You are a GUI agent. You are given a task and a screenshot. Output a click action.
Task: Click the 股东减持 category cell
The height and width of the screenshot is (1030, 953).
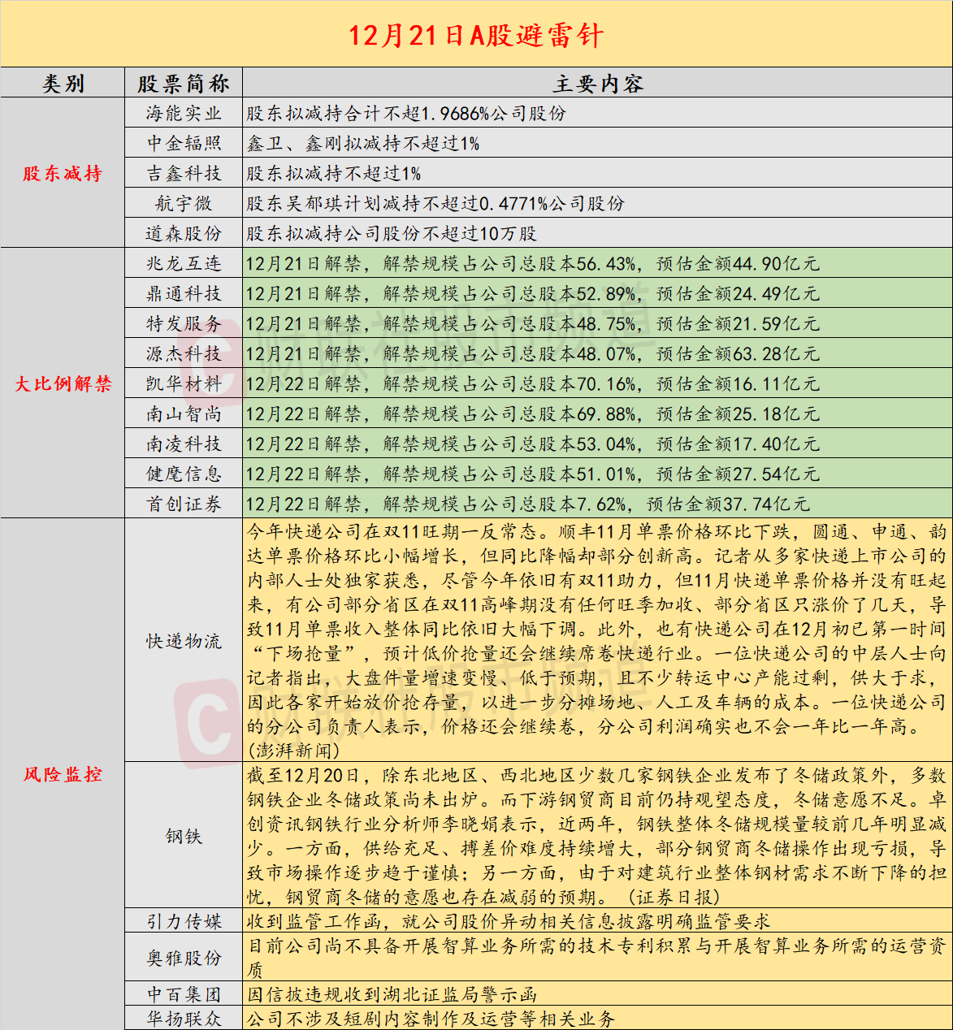(63, 173)
